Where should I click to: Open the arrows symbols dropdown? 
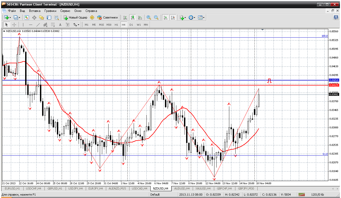[x=78, y=25]
